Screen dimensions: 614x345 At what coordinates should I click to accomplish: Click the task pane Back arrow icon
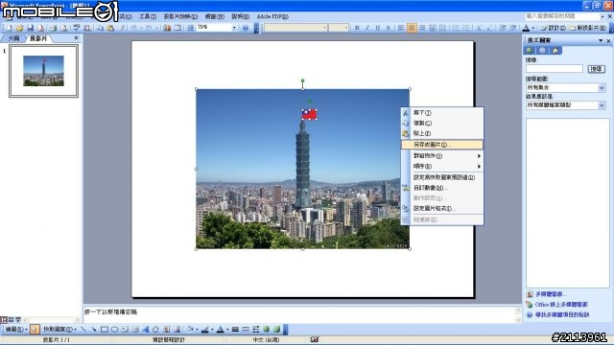tap(530, 51)
